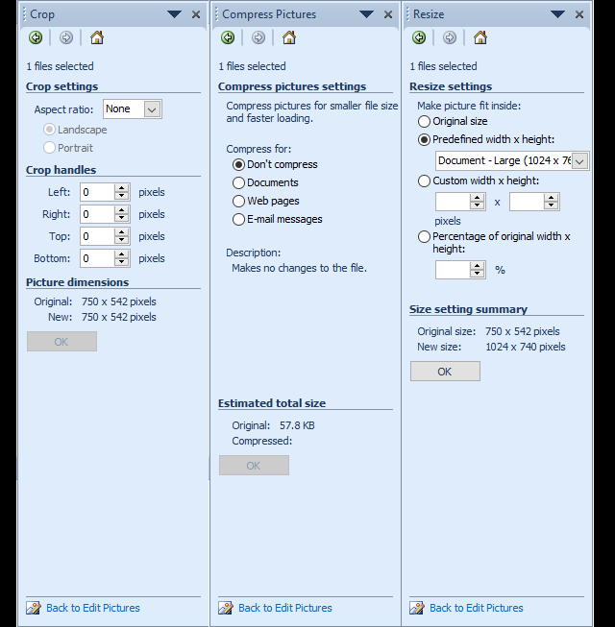Decrease the Bottom crop handle value

[122, 263]
